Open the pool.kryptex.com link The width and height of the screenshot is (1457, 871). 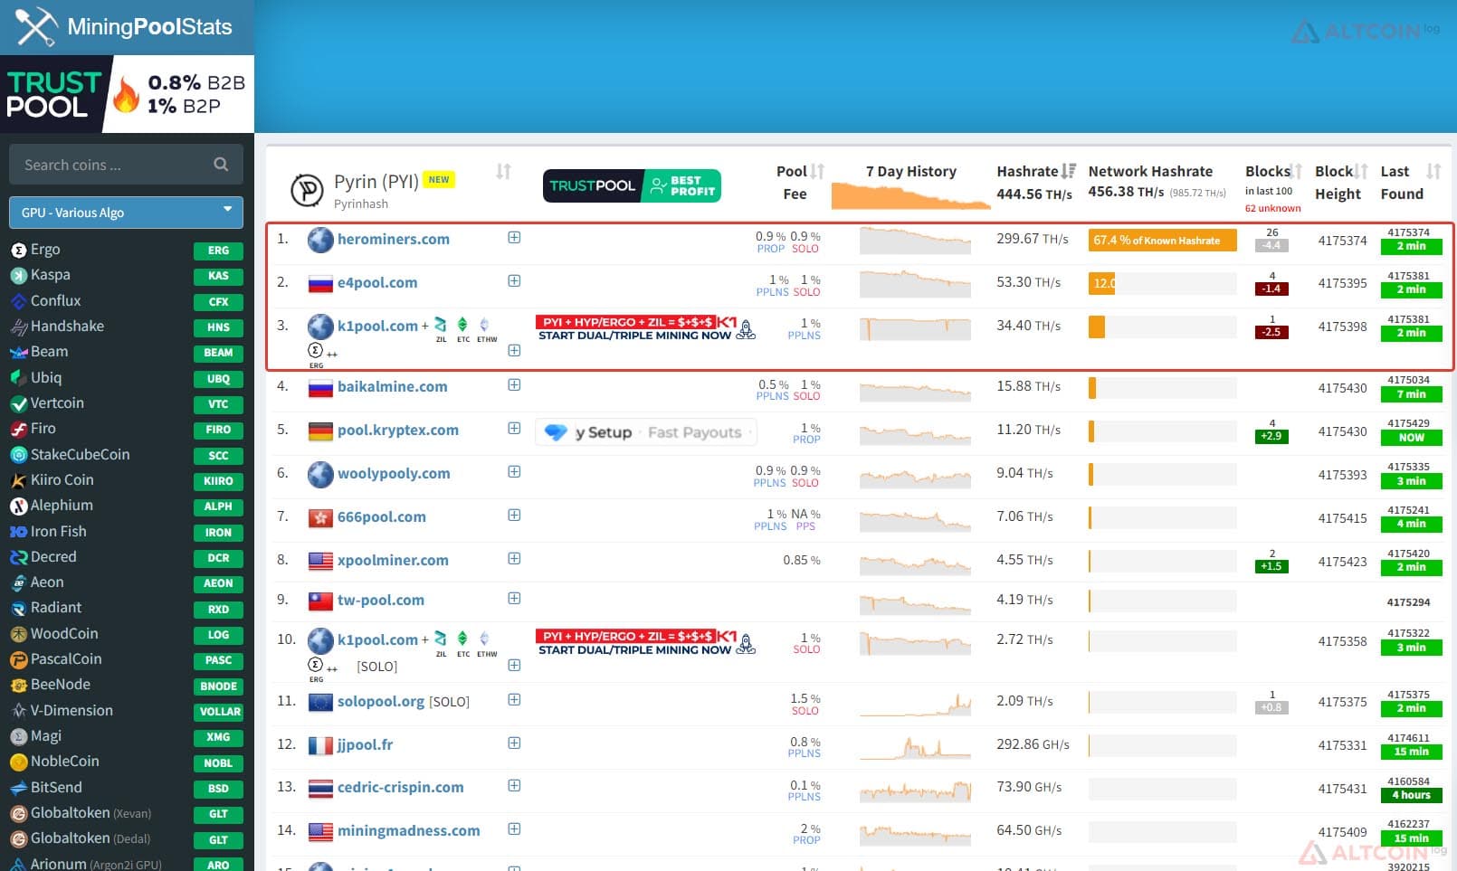point(398,430)
